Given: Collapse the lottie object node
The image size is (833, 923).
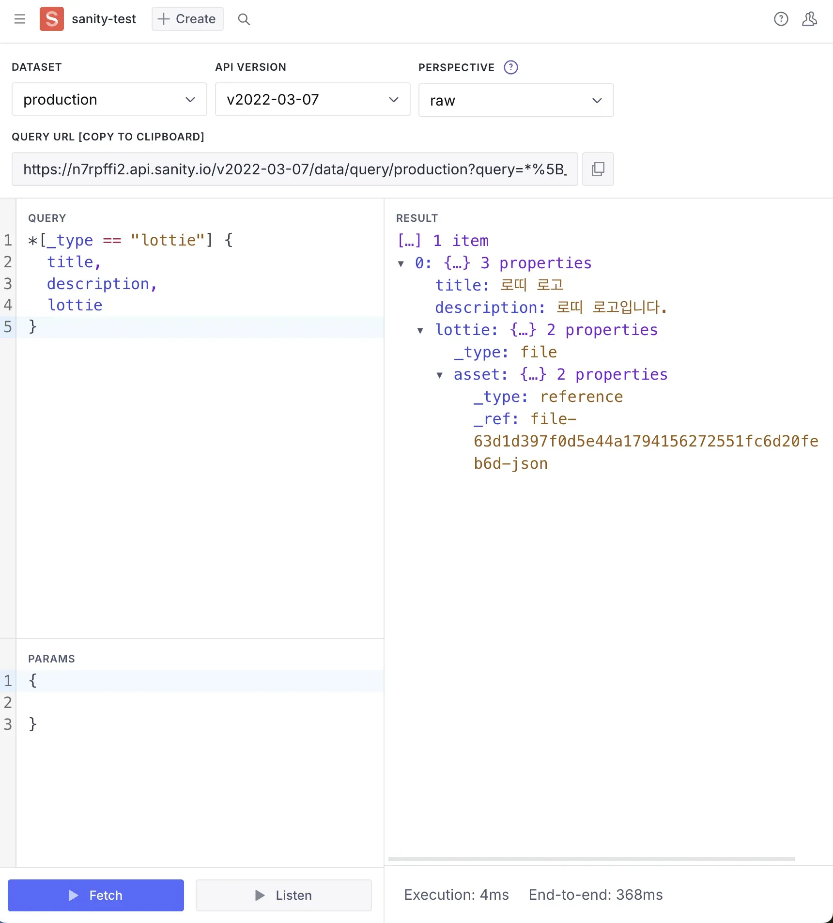Looking at the screenshot, I should (420, 331).
